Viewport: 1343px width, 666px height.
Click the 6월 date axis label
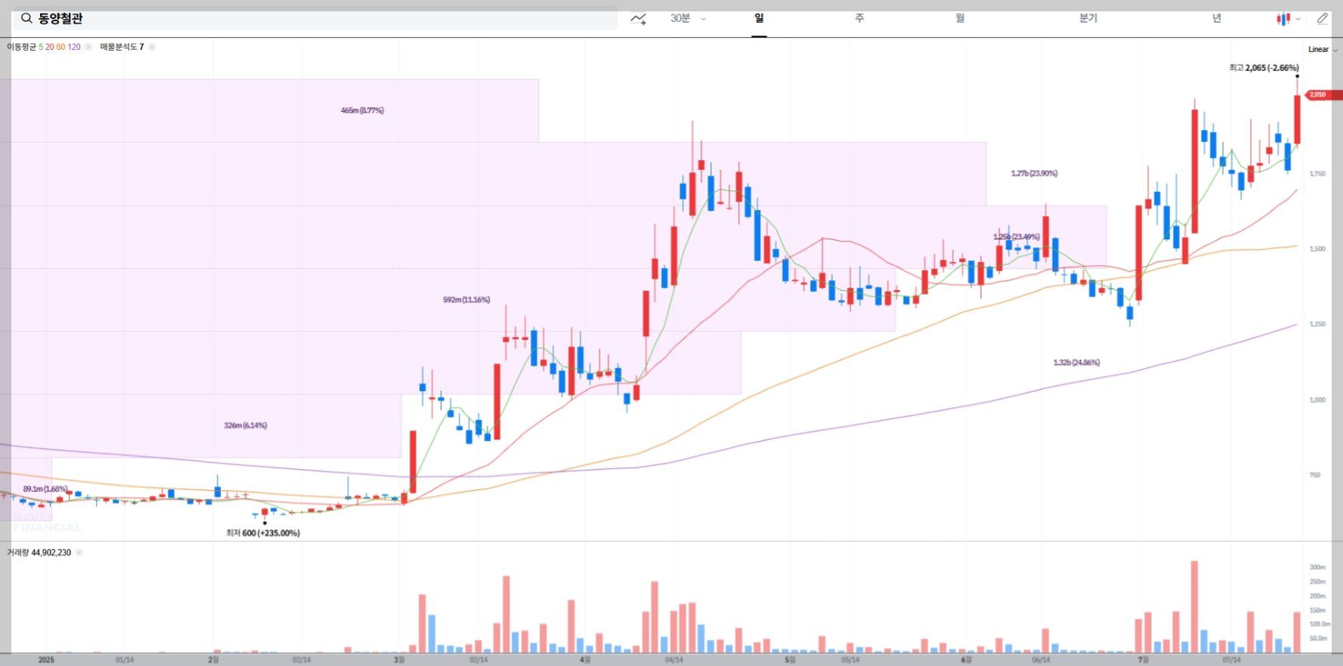[966, 660]
